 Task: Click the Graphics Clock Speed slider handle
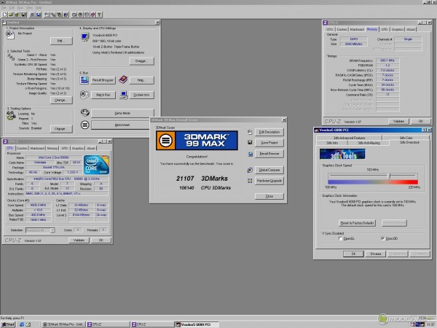coord(390,176)
